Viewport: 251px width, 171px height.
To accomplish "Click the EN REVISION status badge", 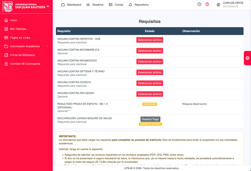I will pos(150,104).
